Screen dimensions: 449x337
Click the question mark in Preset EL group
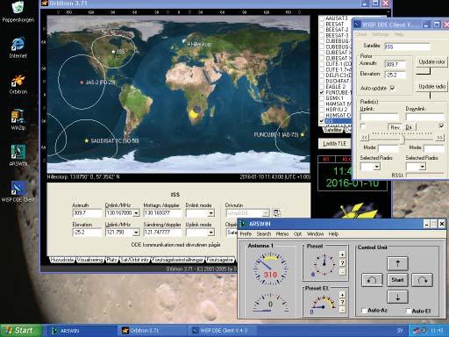coord(342,302)
